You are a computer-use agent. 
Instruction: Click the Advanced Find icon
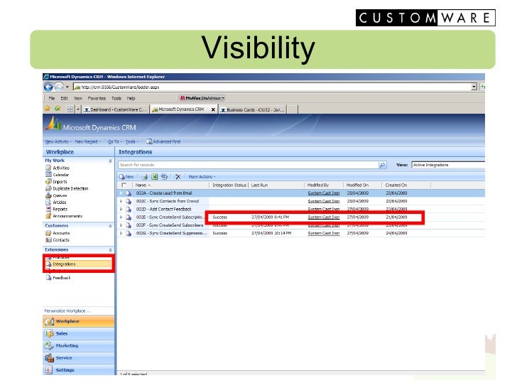(x=149, y=141)
